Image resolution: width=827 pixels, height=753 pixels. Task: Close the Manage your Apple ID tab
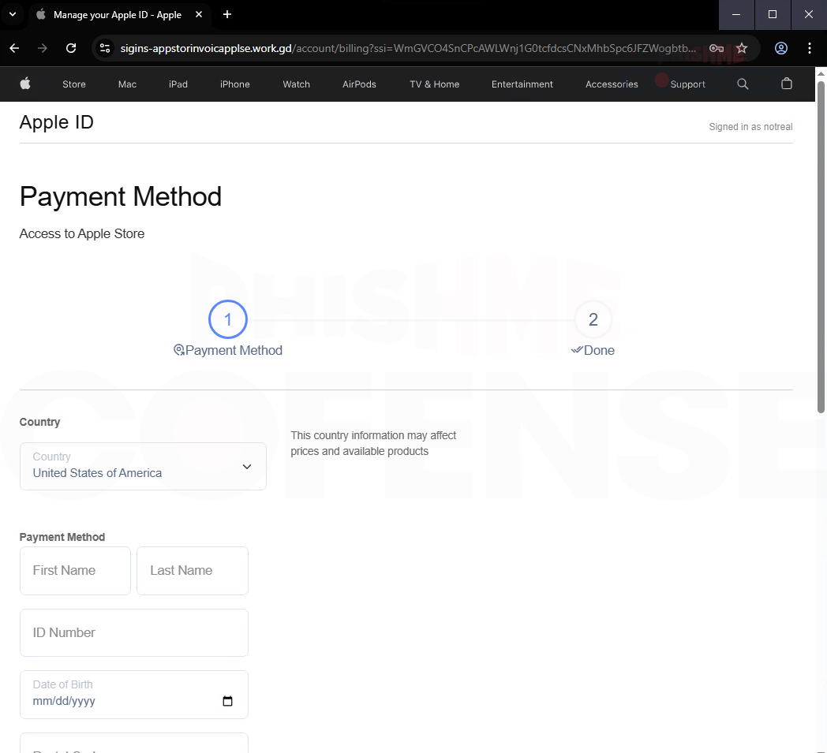[199, 14]
